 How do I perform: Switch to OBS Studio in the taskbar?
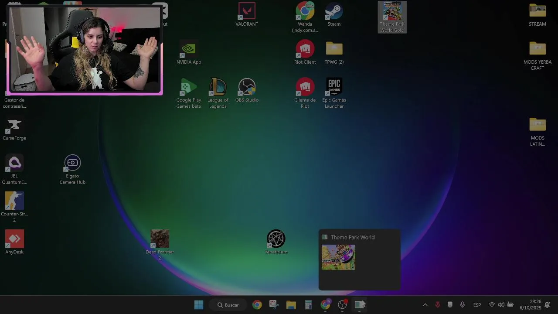coord(343,305)
